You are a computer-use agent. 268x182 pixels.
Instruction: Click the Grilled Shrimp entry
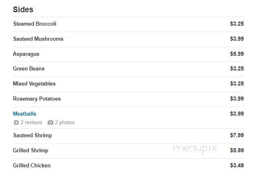pos(31,150)
